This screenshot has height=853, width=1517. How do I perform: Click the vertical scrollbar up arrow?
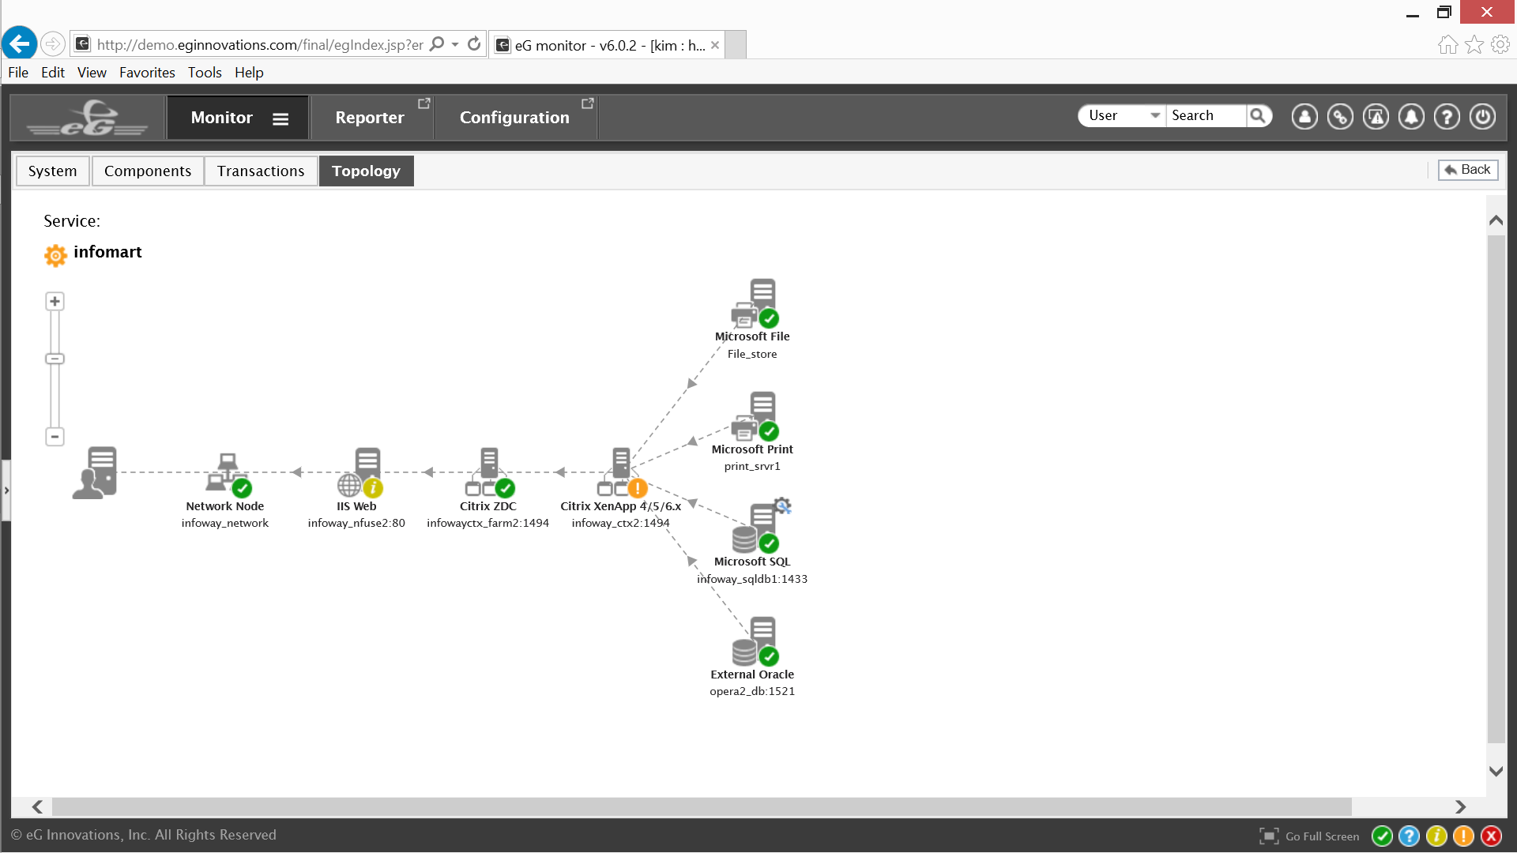1496,220
